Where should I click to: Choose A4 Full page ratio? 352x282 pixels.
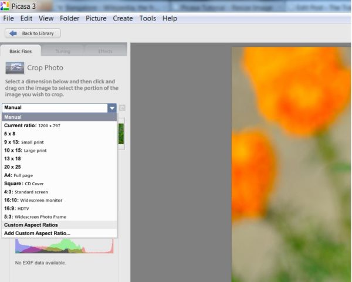point(59,175)
